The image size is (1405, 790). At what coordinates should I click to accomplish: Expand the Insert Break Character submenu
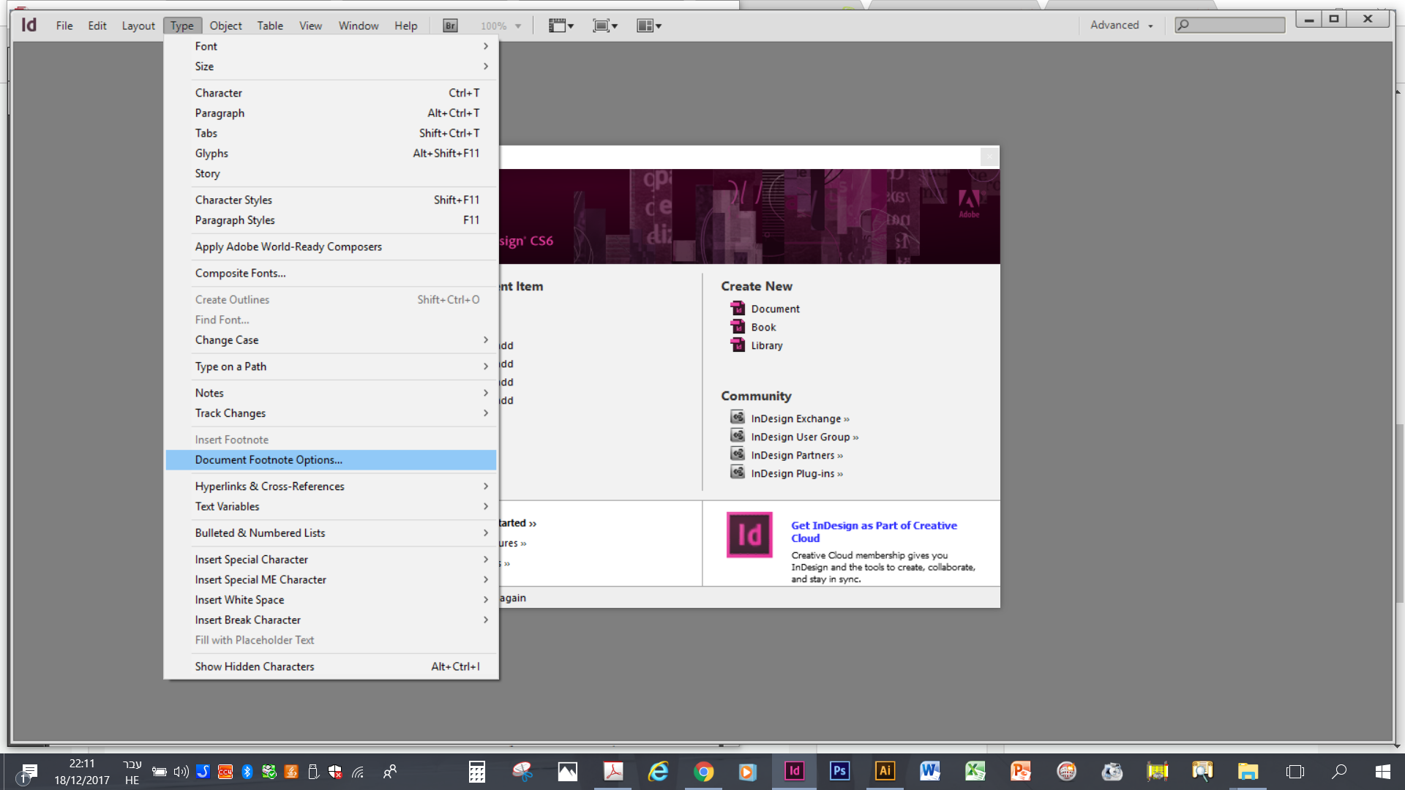(x=331, y=620)
